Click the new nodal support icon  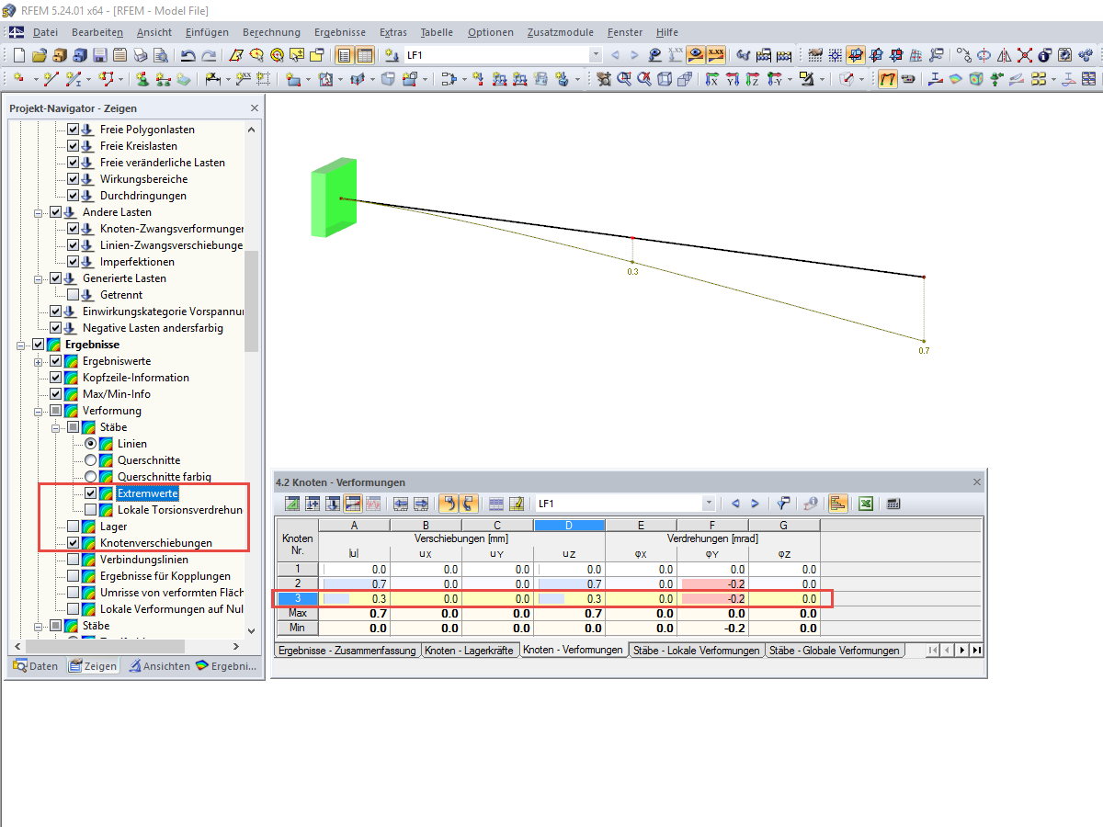[x=143, y=79]
